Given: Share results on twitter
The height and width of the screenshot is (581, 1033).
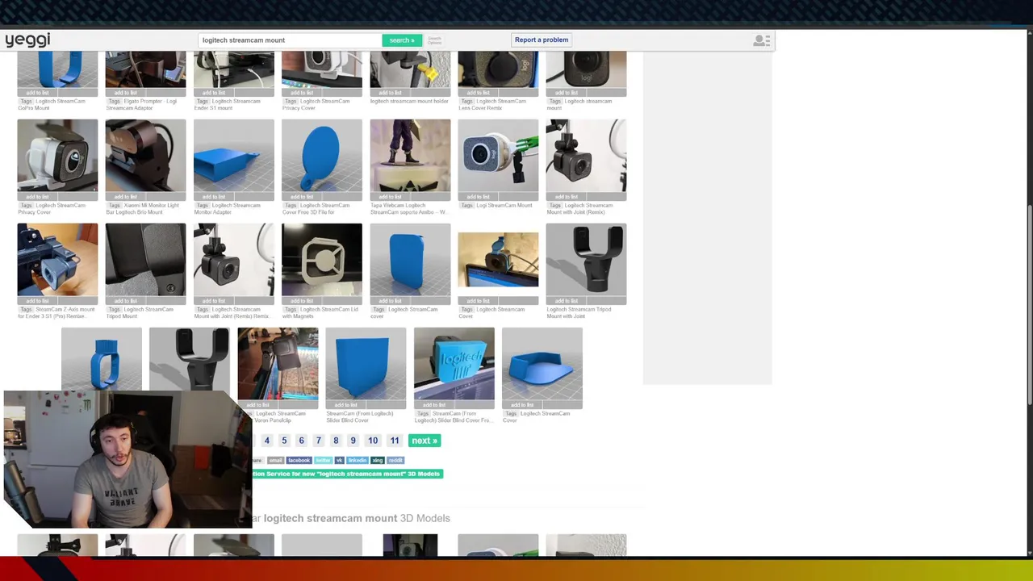Looking at the screenshot, I should [x=323, y=461].
